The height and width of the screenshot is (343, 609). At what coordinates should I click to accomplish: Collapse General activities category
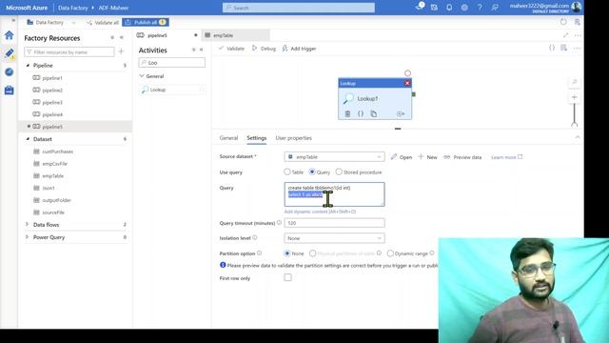[142, 76]
